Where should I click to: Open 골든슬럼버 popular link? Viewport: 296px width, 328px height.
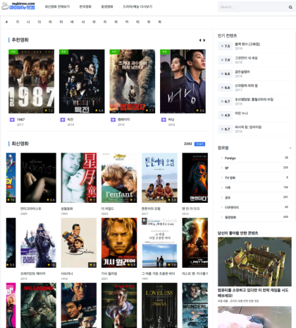click(242, 72)
